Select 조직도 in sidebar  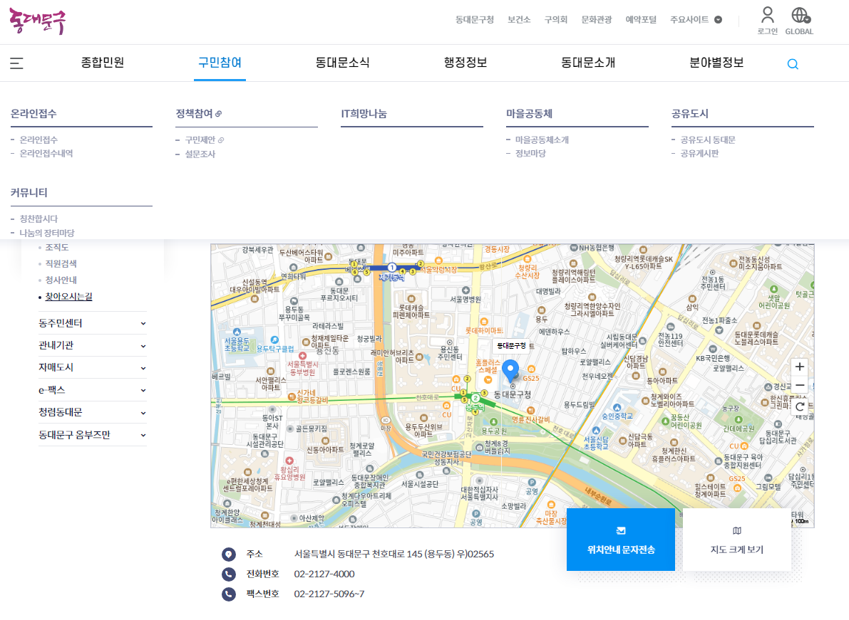coord(57,247)
